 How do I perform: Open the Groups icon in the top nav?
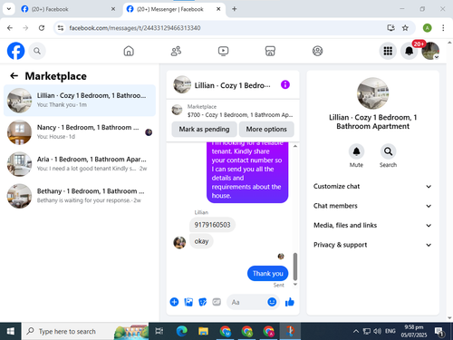click(317, 51)
